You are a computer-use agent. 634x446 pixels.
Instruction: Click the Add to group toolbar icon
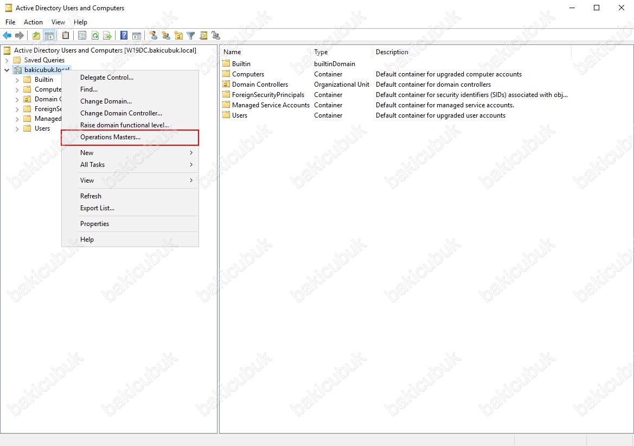click(x=216, y=36)
